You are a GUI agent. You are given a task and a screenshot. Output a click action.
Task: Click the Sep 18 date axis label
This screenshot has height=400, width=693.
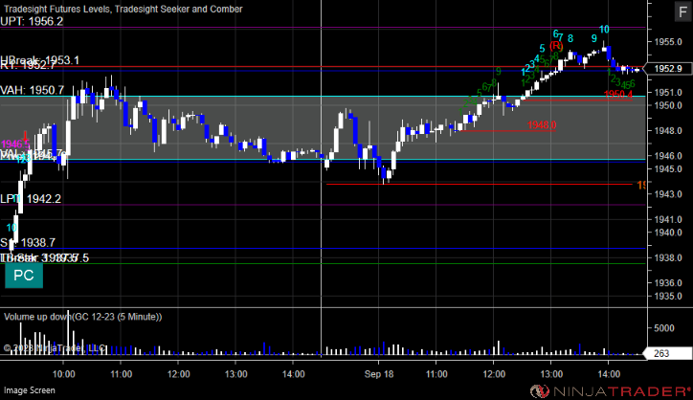tap(379, 374)
